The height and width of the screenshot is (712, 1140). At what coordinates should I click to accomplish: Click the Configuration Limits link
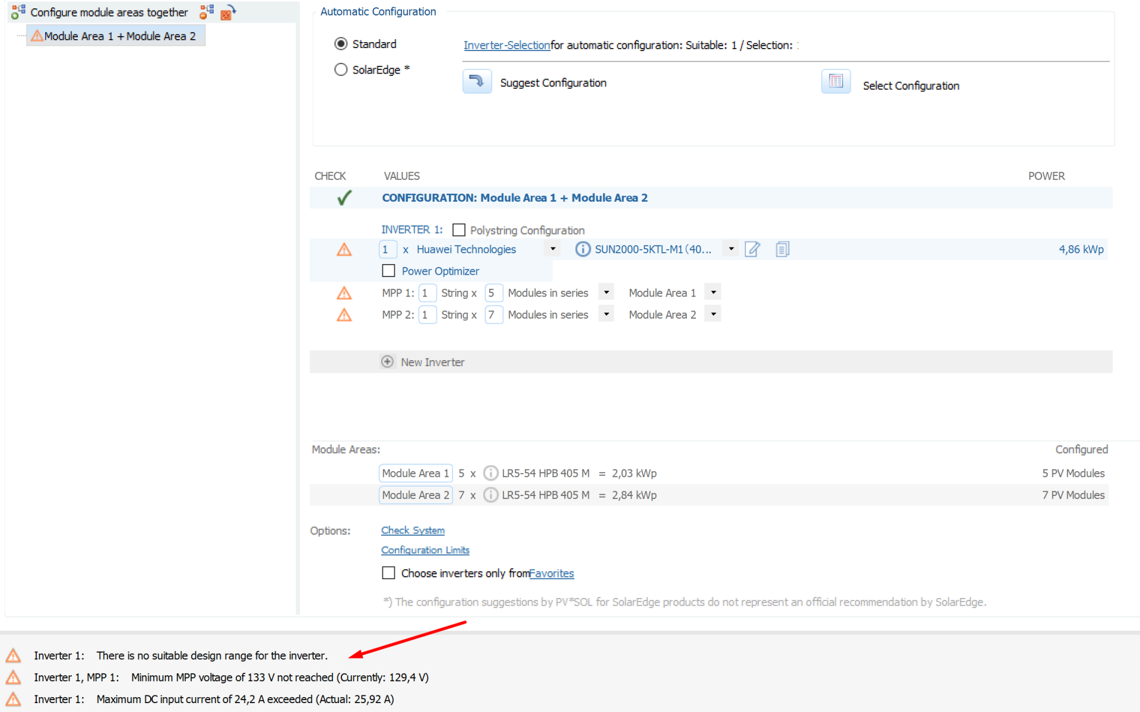[425, 550]
